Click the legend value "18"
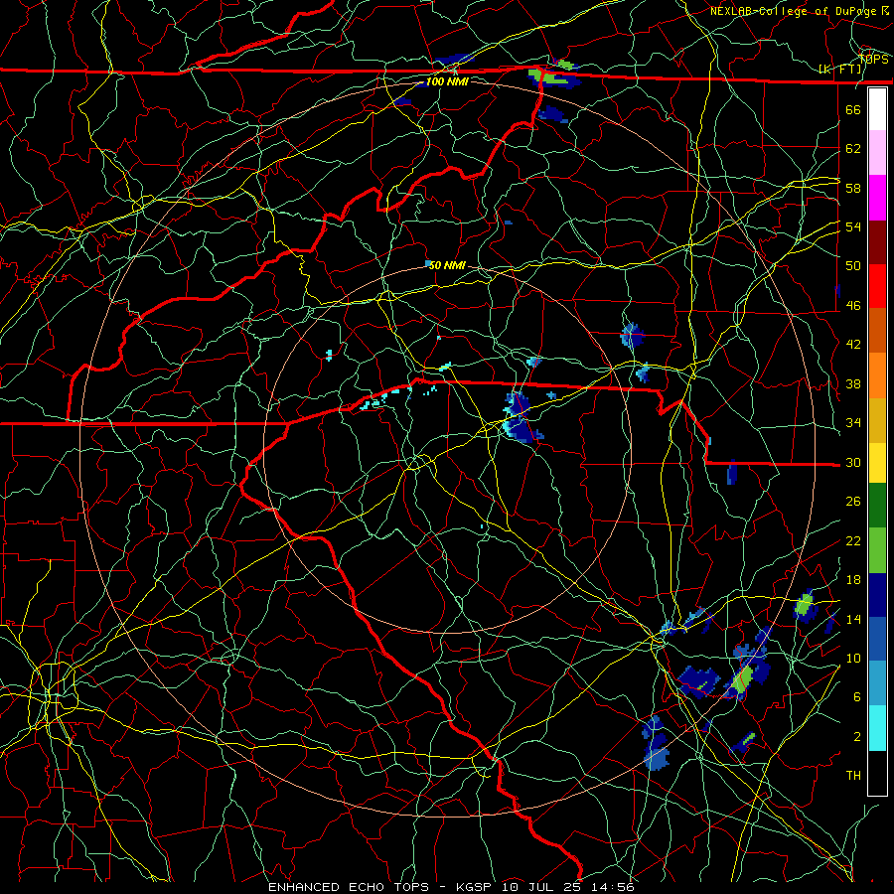 pos(853,580)
